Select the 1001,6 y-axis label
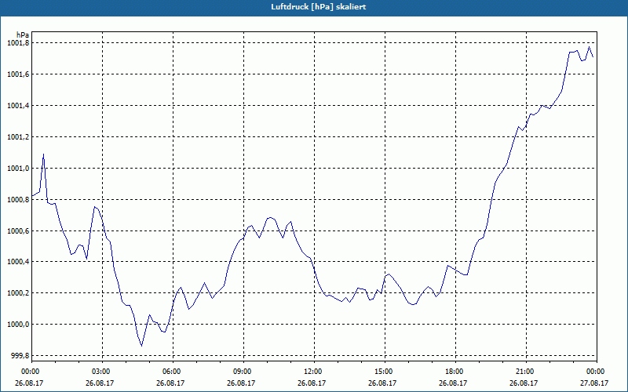 (18, 74)
